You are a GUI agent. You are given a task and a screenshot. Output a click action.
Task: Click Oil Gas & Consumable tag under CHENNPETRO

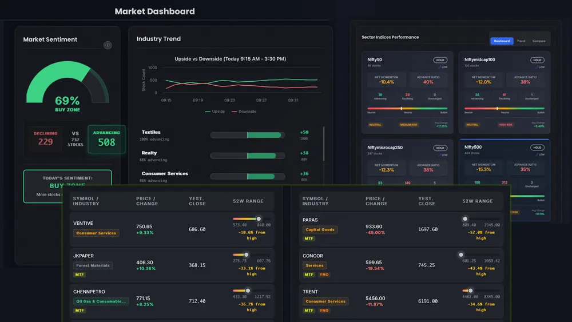point(101,301)
